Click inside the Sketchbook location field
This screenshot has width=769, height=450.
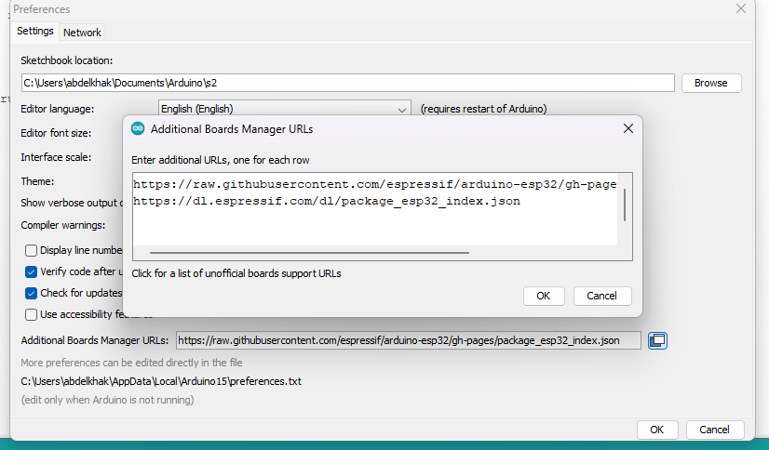[x=347, y=83]
